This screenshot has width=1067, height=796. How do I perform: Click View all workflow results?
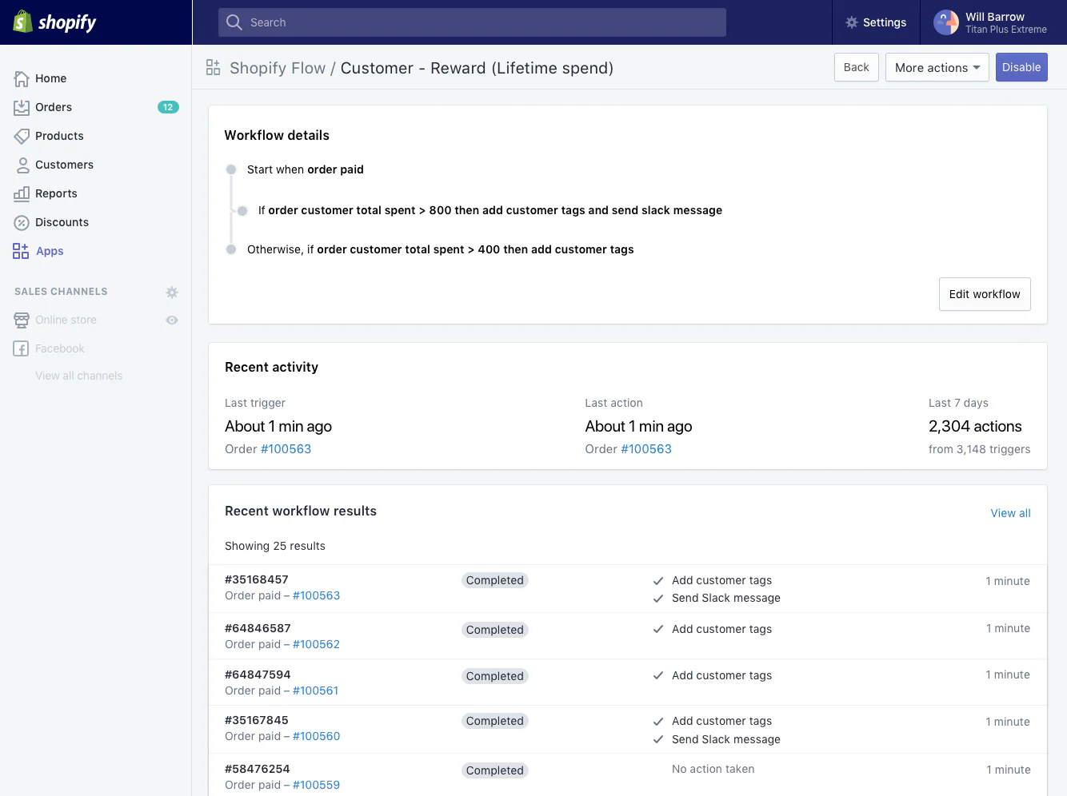coord(1010,513)
